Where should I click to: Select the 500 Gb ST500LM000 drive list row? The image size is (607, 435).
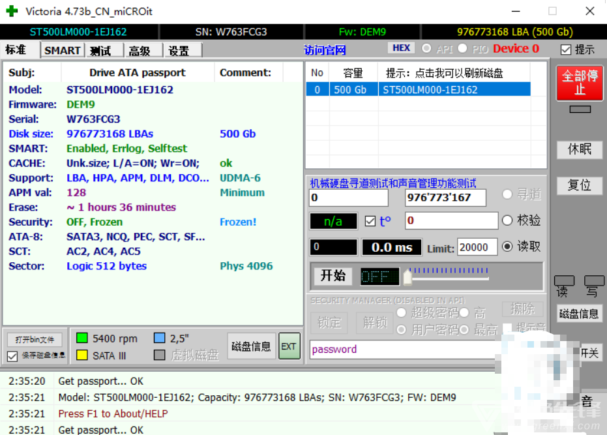coord(418,89)
